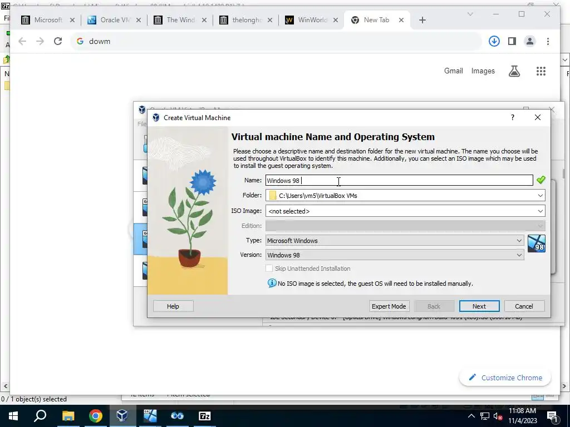
Task: Click the help question mark in dialog title
Action: click(x=513, y=117)
